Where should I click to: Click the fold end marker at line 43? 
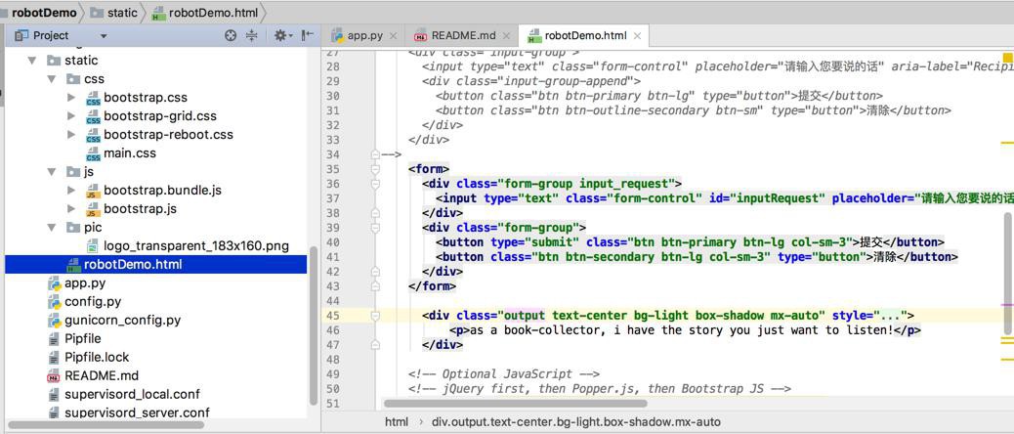[374, 285]
